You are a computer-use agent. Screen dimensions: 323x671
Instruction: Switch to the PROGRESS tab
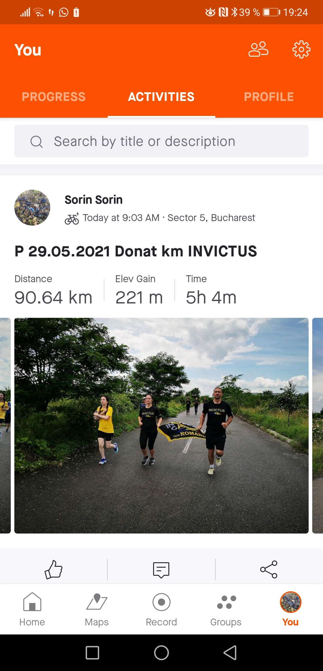[54, 97]
